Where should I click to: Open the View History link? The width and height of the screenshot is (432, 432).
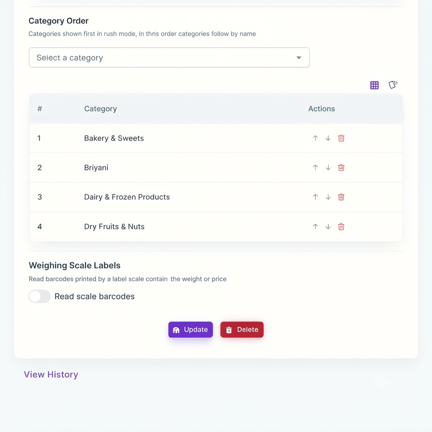click(51, 375)
